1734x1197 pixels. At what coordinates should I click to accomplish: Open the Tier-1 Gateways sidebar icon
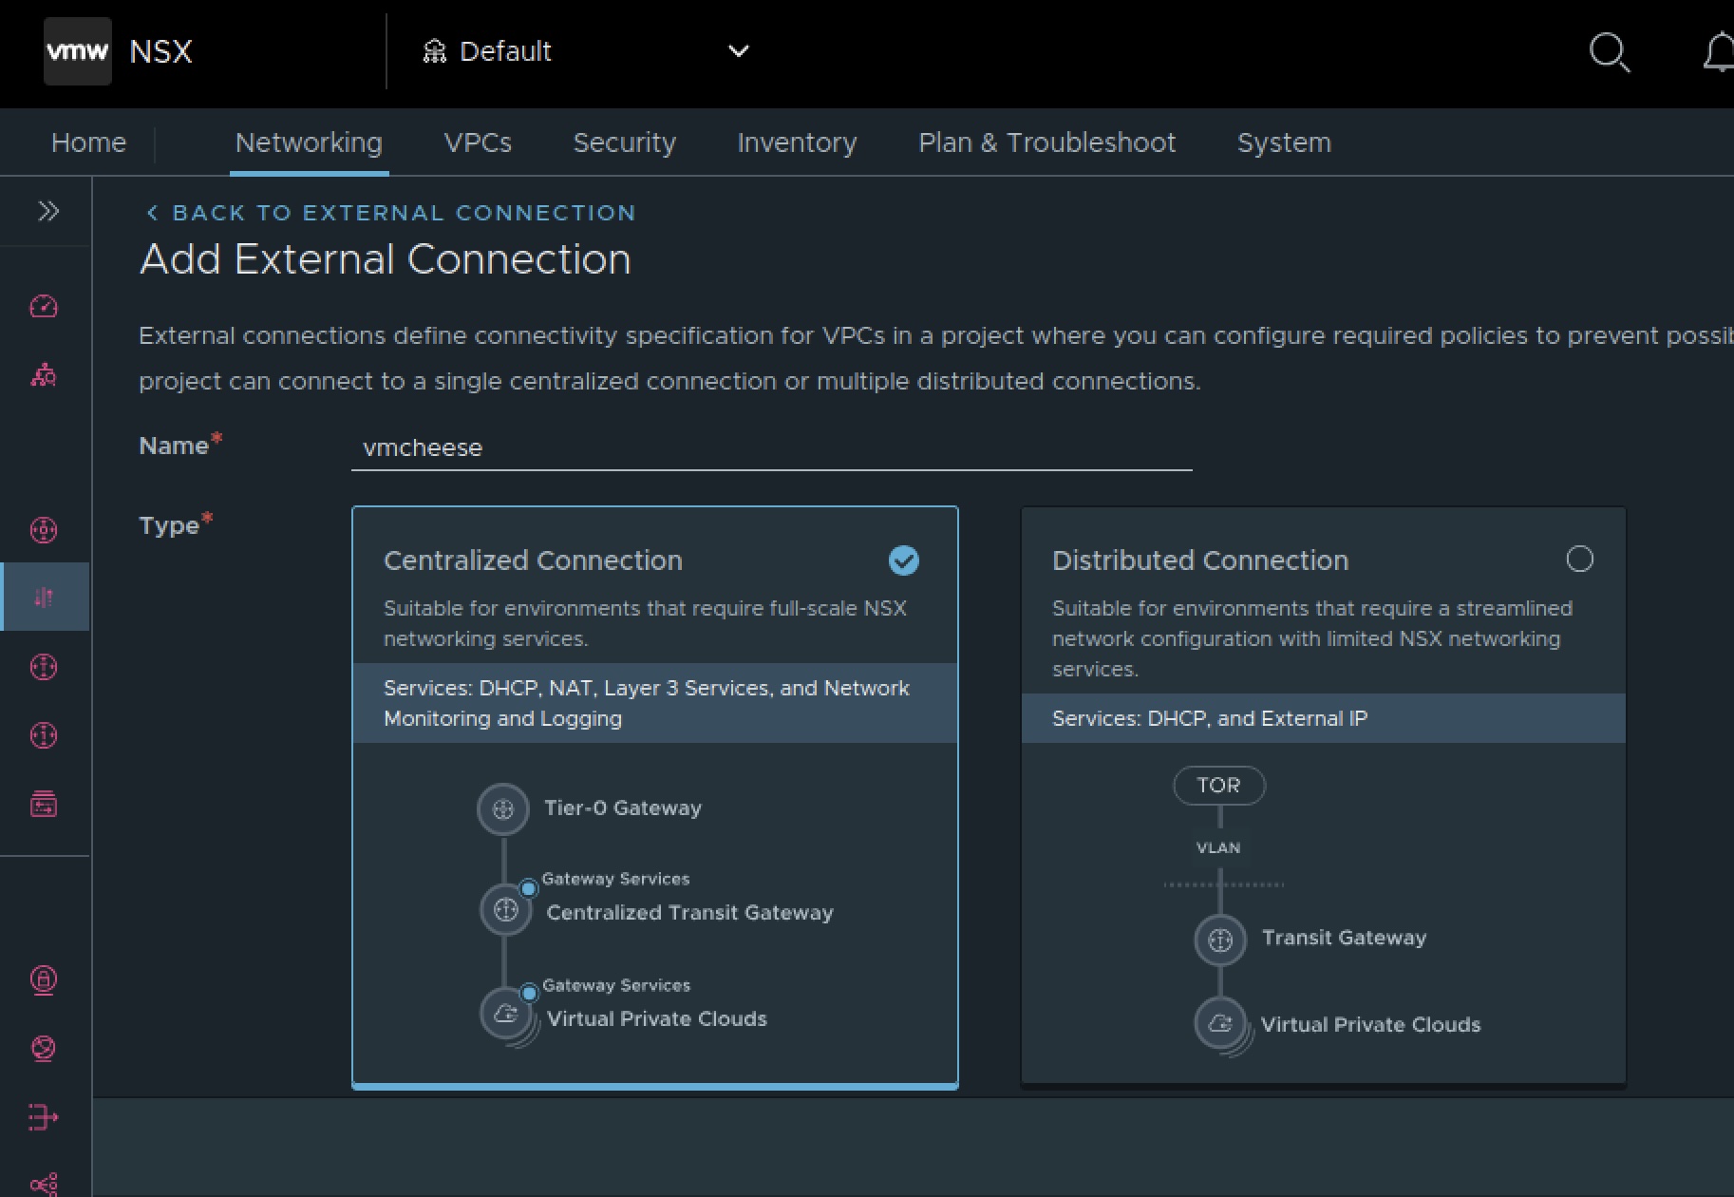point(44,735)
